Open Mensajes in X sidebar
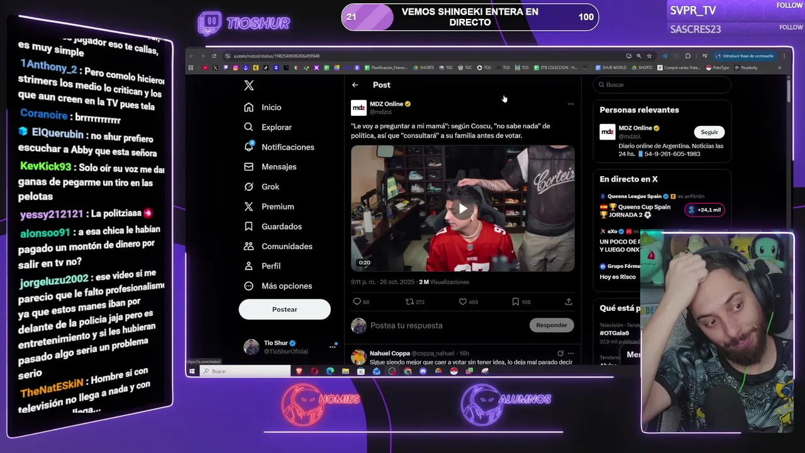Viewport: 805px width, 453px height. [270, 167]
